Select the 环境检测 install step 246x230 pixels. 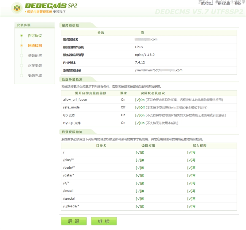(x=35, y=46)
